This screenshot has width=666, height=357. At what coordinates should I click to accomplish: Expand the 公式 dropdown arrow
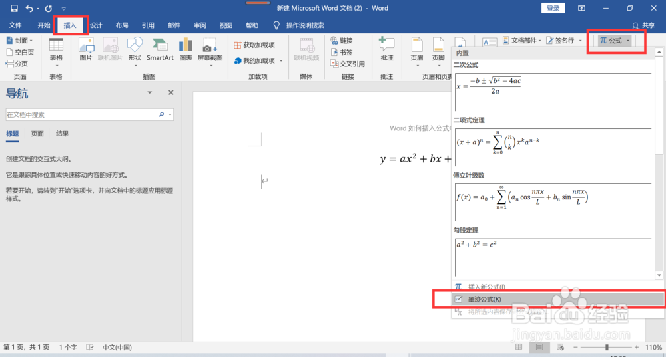[628, 41]
